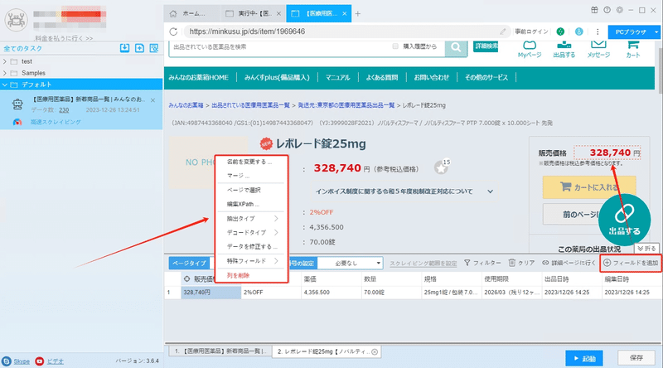Open メッセージ envelope icon
Viewport: 663px width, 368px height.
pos(598,48)
